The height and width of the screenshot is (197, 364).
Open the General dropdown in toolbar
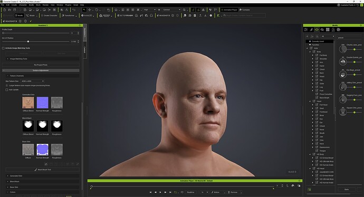tap(171, 9)
